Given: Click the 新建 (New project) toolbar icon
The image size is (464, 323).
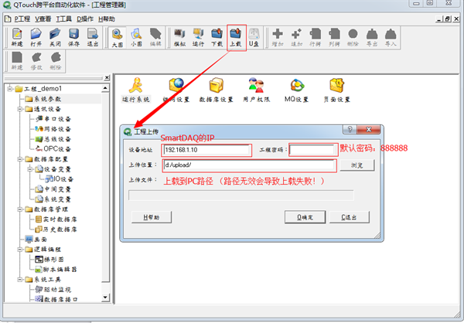Looking at the screenshot, I should click(17, 38).
